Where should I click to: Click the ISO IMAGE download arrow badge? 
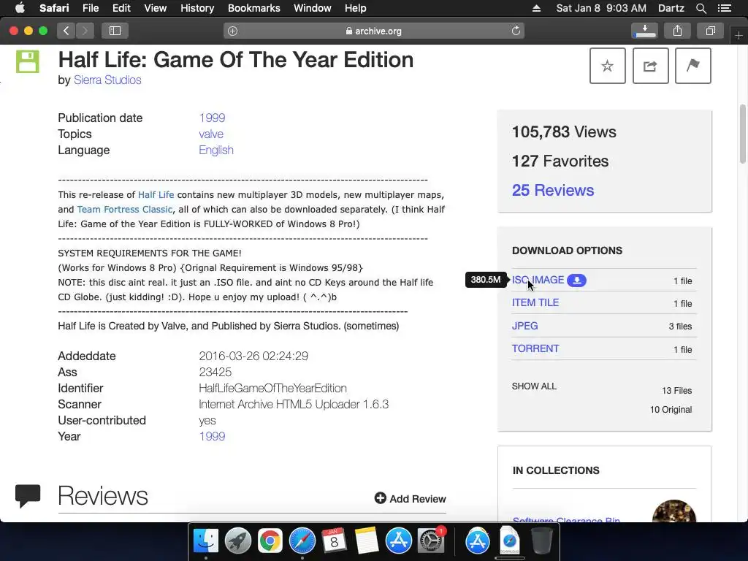(576, 280)
